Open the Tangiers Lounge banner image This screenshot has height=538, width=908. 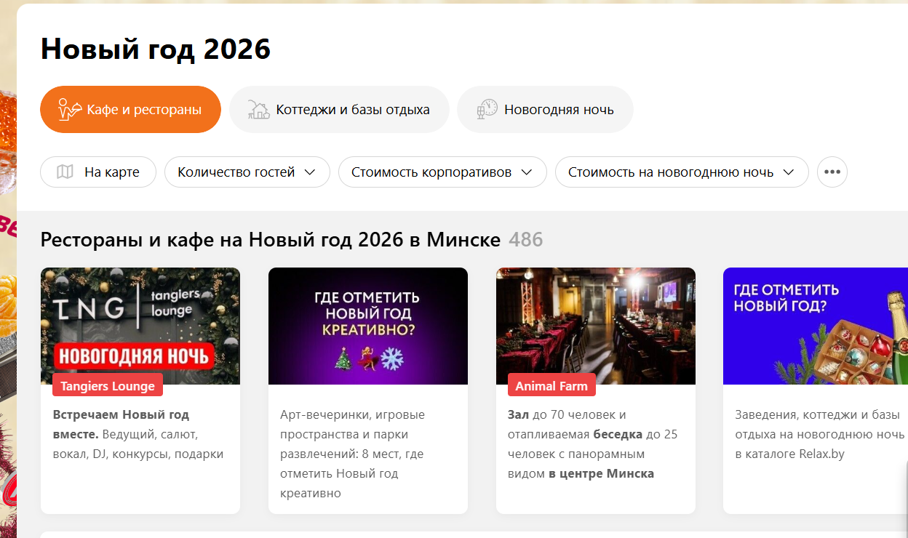coord(140,326)
